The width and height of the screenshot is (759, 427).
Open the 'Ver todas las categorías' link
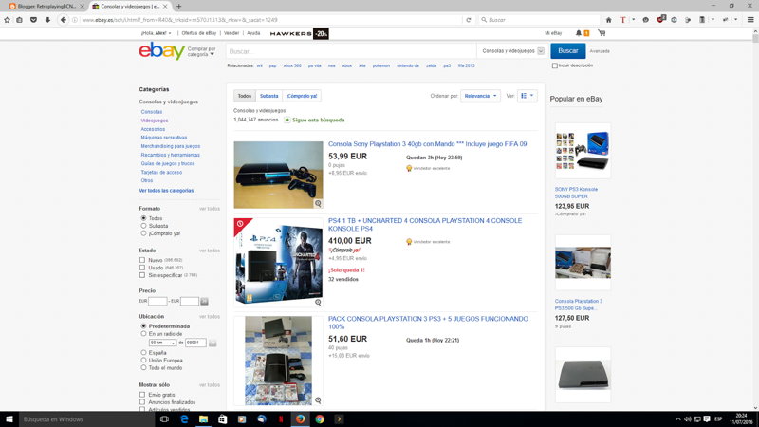166,190
